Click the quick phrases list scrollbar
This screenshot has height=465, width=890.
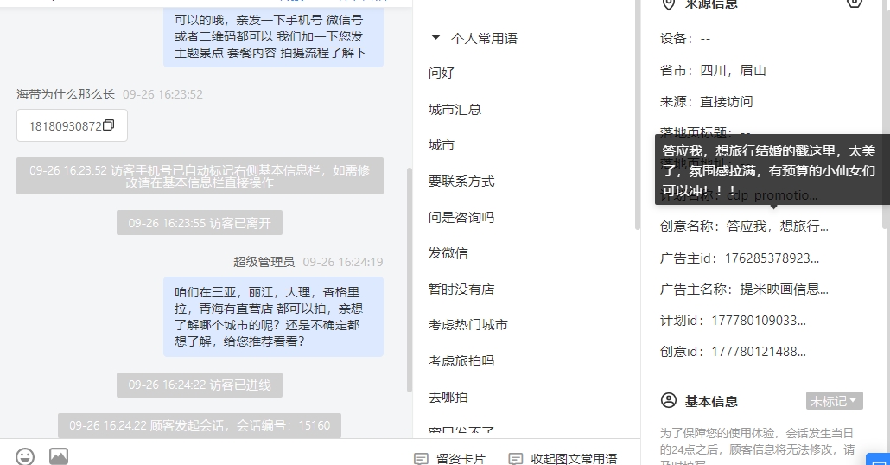tap(637, 113)
